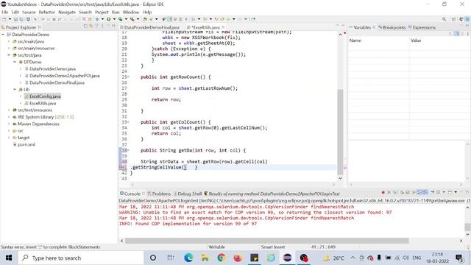Collapse the Lib package

coord(15,90)
